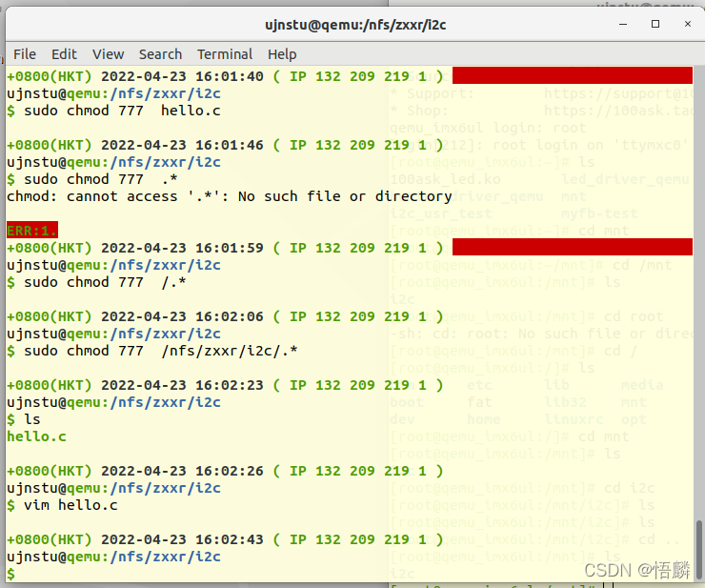
Task: Open the Search menu
Action: coord(160,54)
